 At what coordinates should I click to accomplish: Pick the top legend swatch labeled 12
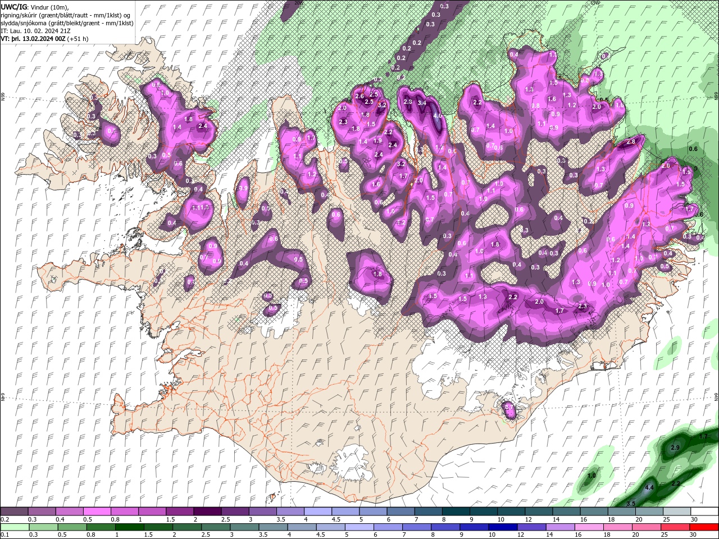(x=538, y=512)
